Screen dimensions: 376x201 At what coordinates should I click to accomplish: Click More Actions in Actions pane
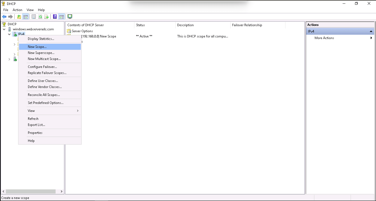pyautogui.click(x=324, y=38)
